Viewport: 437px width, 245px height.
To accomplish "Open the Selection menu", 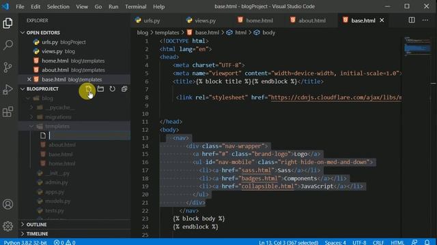I will tap(58, 6).
